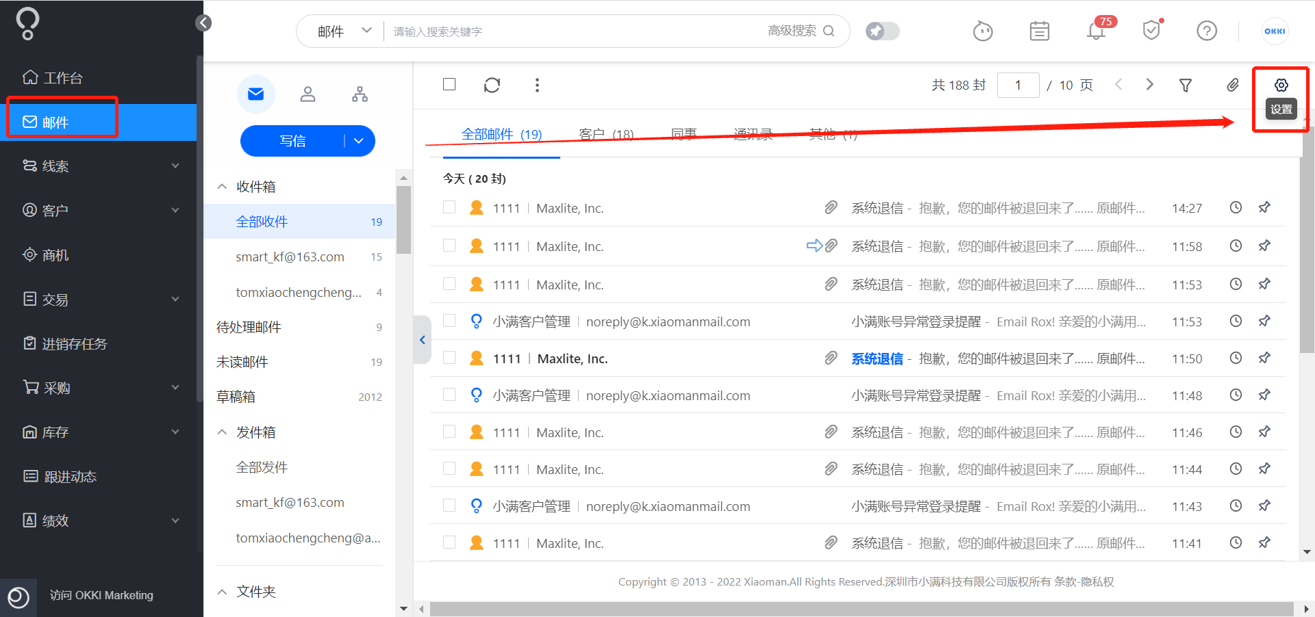1315x617 pixels.
Task: Pin the 14:27 mail
Action: tap(1264, 207)
